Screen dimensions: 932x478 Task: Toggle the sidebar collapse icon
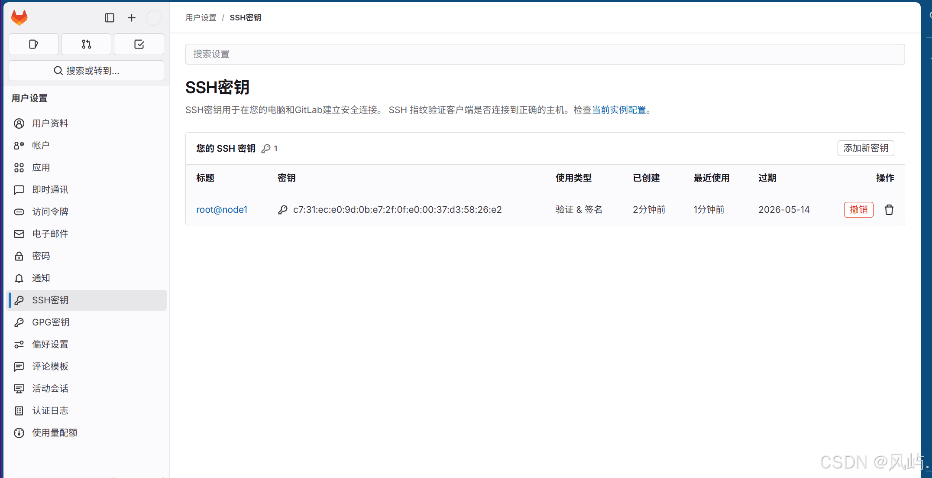(110, 18)
